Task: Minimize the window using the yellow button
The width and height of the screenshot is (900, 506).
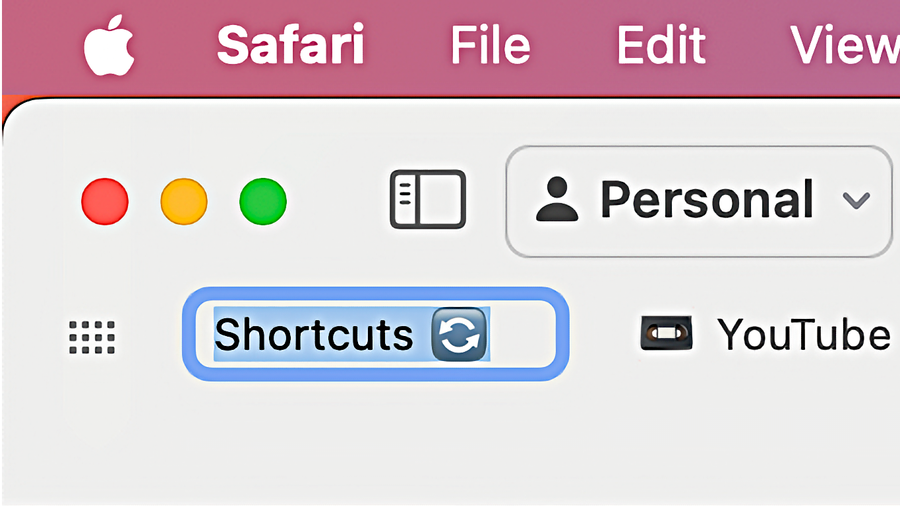Action: (x=184, y=201)
